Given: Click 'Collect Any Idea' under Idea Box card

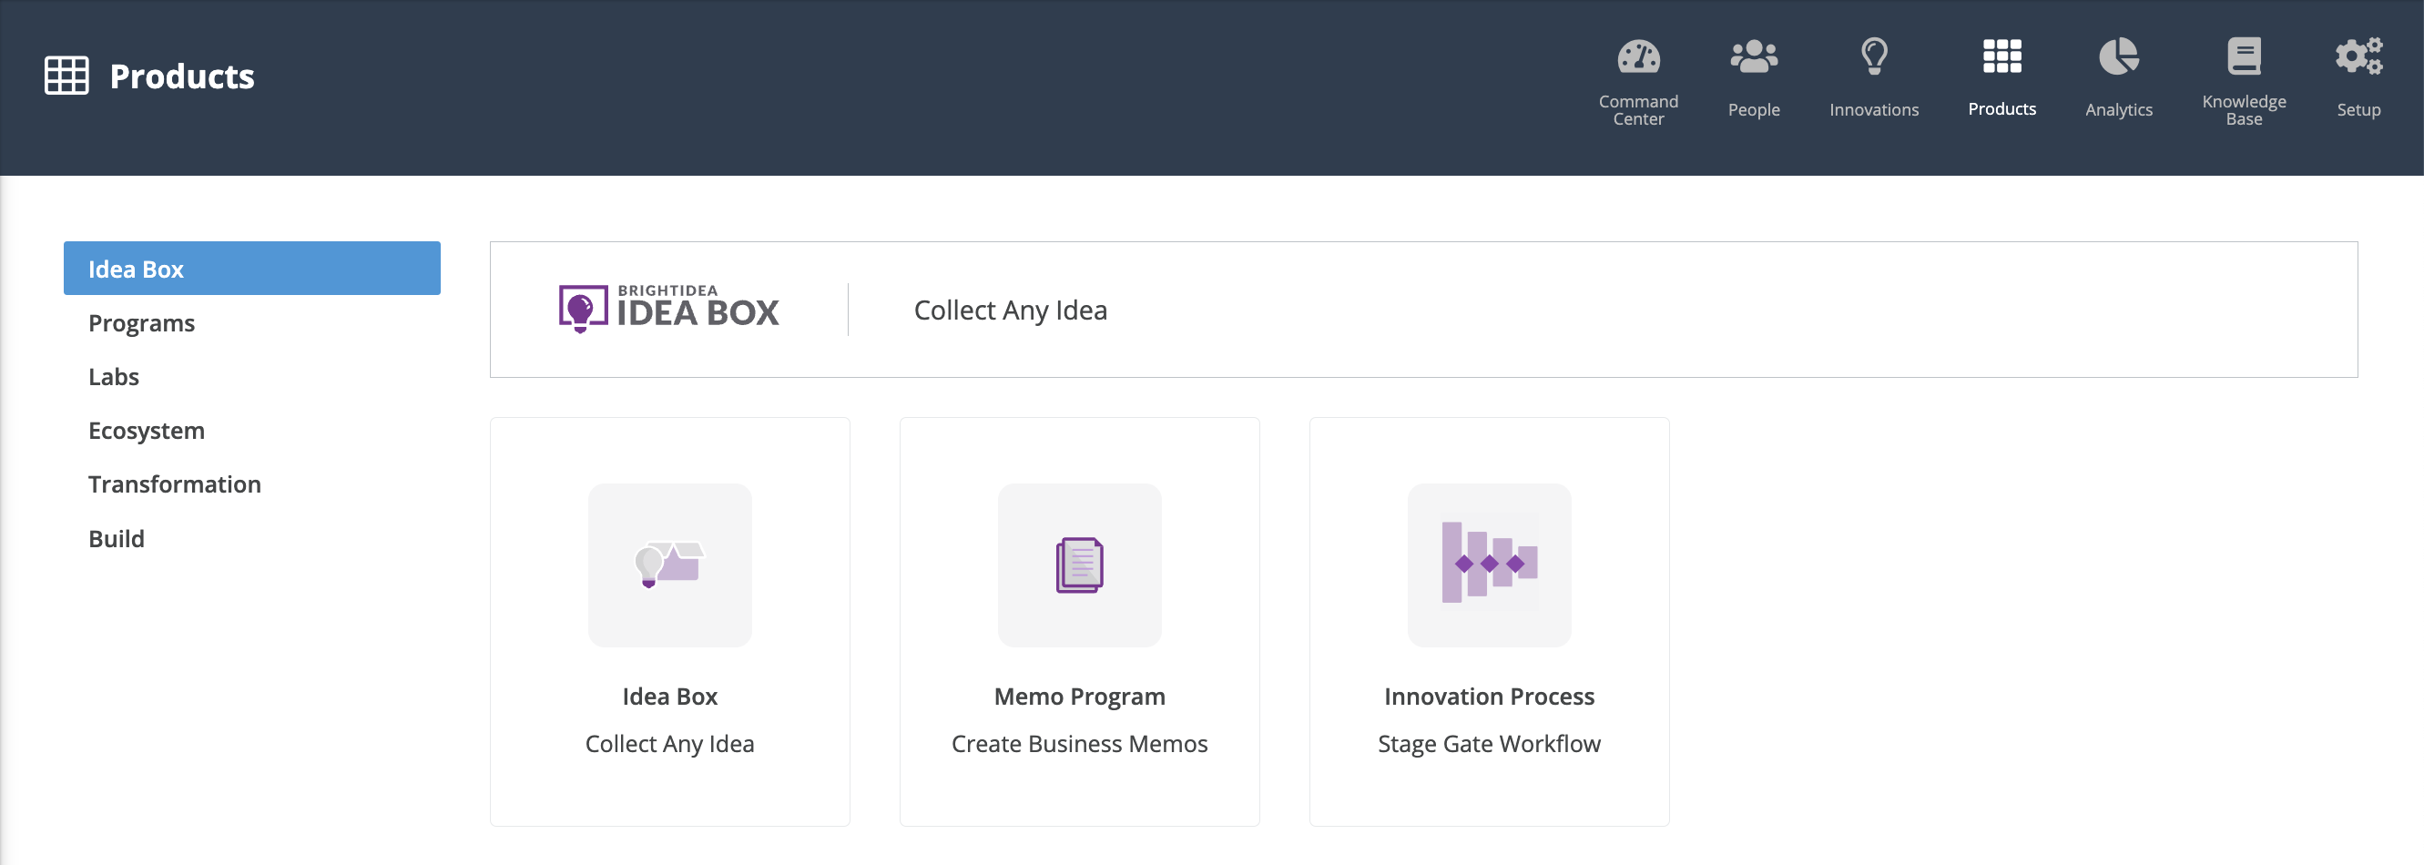Looking at the screenshot, I should (x=669, y=744).
